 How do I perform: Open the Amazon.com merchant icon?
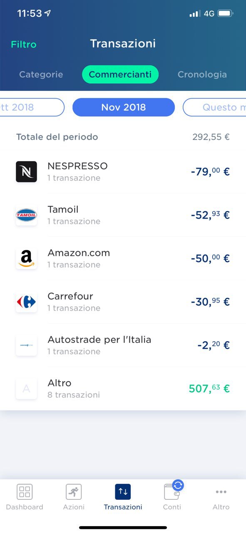(26, 258)
